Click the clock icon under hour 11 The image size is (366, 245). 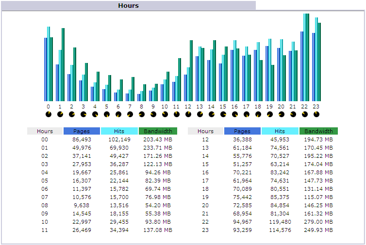tap(177, 114)
